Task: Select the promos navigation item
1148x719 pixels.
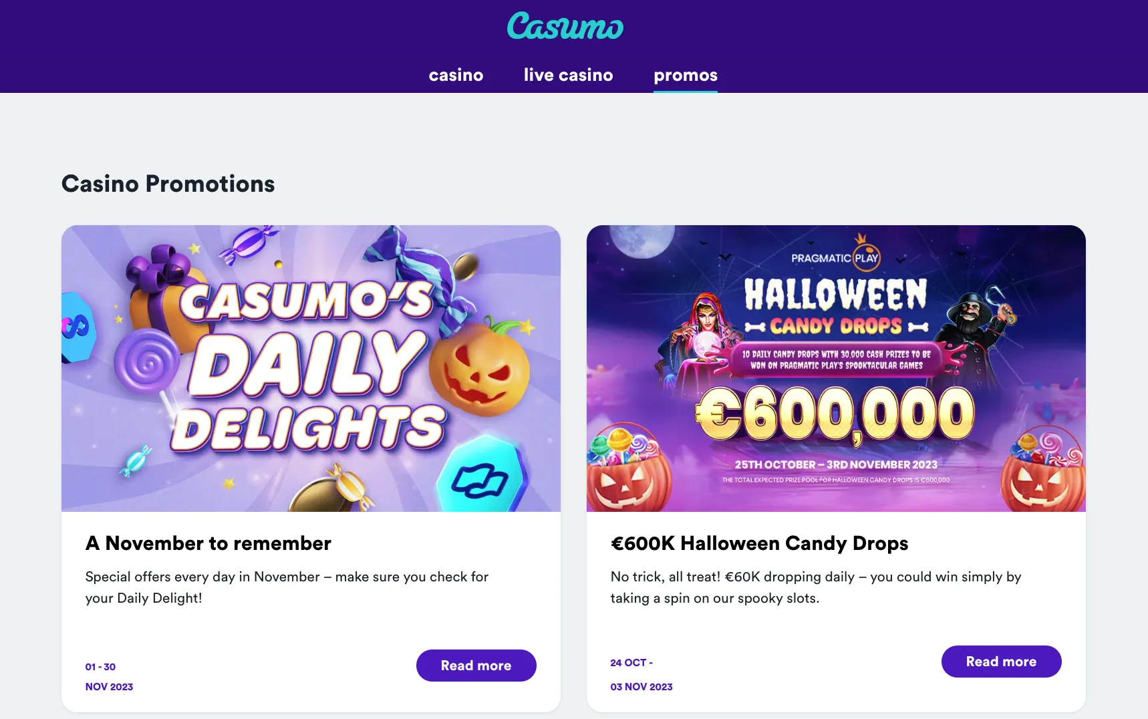Action: [685, 76]
